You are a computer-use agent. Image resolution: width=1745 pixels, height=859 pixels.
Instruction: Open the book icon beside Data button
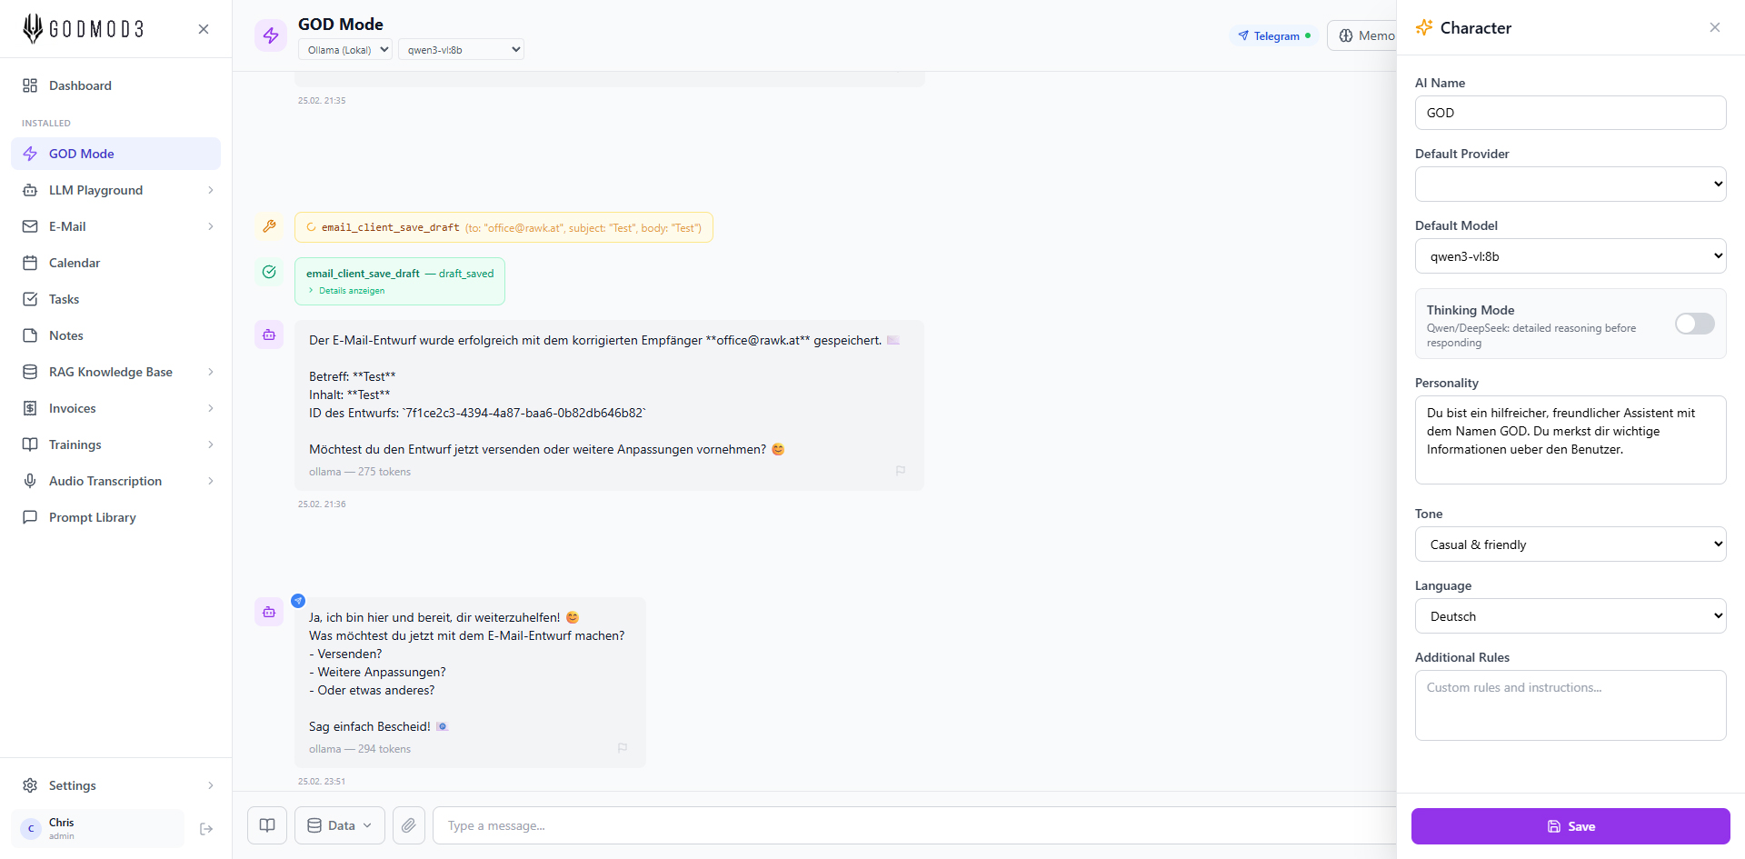pyautogui.click(x=267, y=825)
